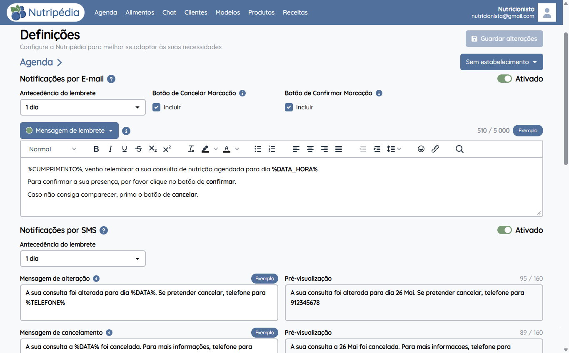This screenshot has width=569, height=353.
Task: Click Exemplo button above email editor
Action: coord(528,131)
